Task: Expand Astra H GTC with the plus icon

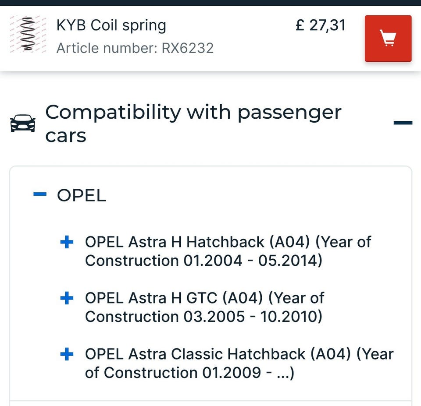Action: [x=67, y=298]
